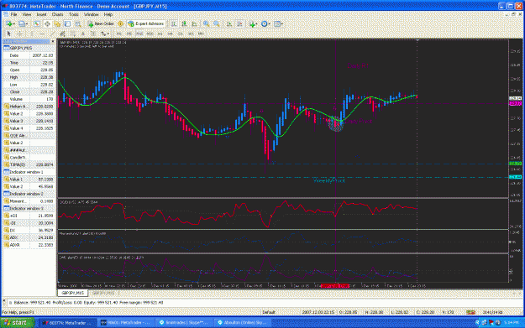Image resolution: width=525 pixels, height=328 pixels.
Task: Toggle the Expert Advisors button
Action: click(146, 23)
